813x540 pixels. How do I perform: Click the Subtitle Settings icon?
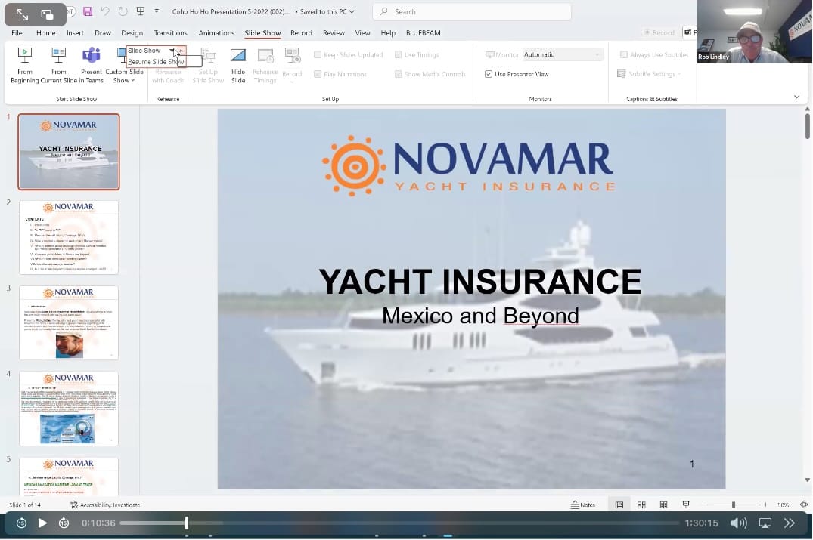[x=621, y=74]
